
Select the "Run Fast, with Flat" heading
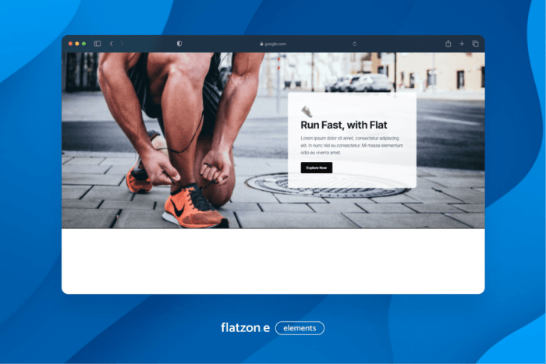[343, 125]
